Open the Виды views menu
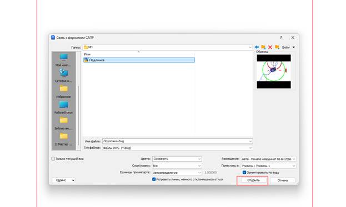The height and width of the screenshot is (207, 346). [x=288, y=47]
